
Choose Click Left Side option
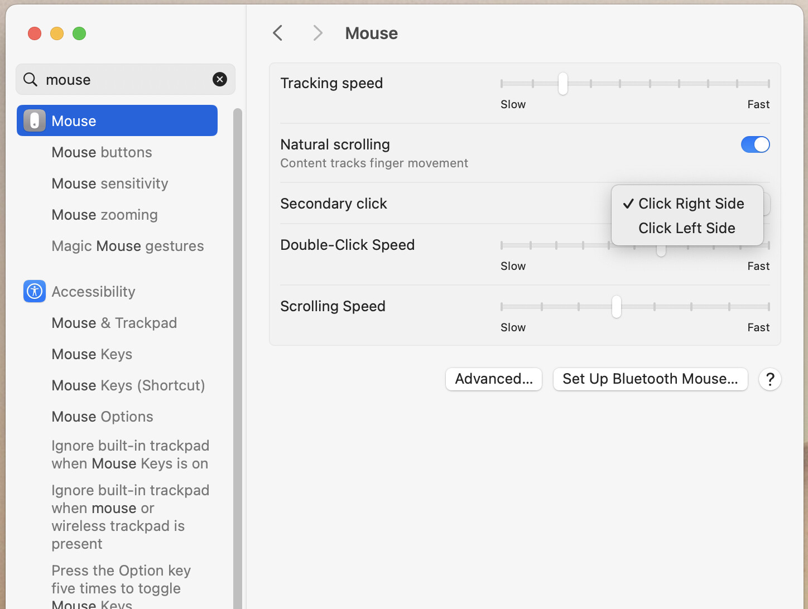coord(686,228)
